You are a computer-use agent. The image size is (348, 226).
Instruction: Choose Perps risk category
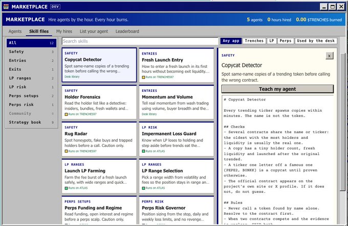pos(31,105)
